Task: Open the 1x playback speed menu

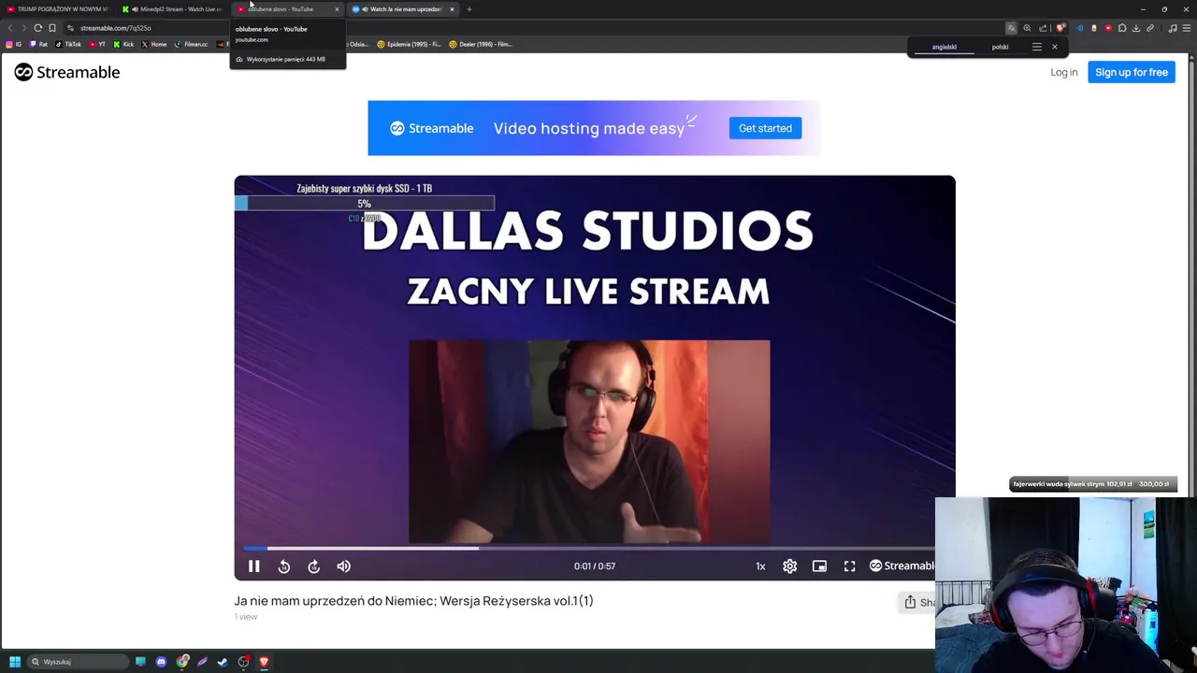Action: click(x=760, y=566)
